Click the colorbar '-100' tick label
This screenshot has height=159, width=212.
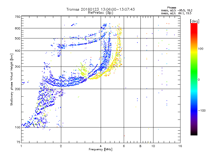click(x=202, y=111)
